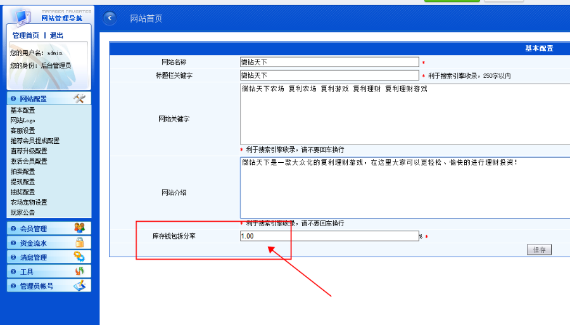
Task: Click the 网站关键字 label
Action: click(x=174, y=119)
